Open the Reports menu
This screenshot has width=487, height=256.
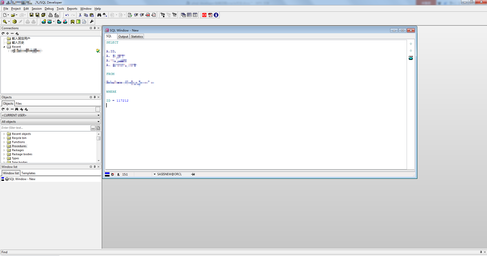coord(72,9)
